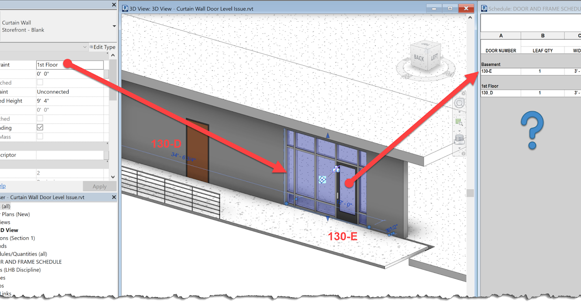Open DOOR AND FRAME SCHEDULE from the Project Browser
Viewport: 581px width, 305px height.
tap(31, 261)
